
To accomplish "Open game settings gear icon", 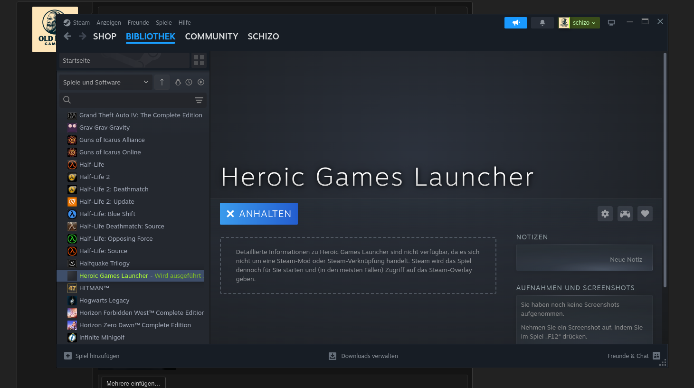I will point(605,214).
